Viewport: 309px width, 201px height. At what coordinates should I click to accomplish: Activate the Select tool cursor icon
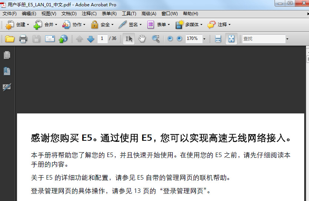click(129, 39)
